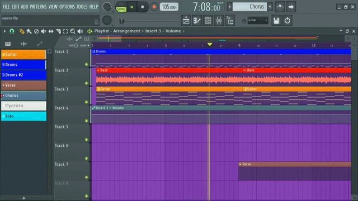Click the yellow playhead marker in the timeline

click(210, 44)
